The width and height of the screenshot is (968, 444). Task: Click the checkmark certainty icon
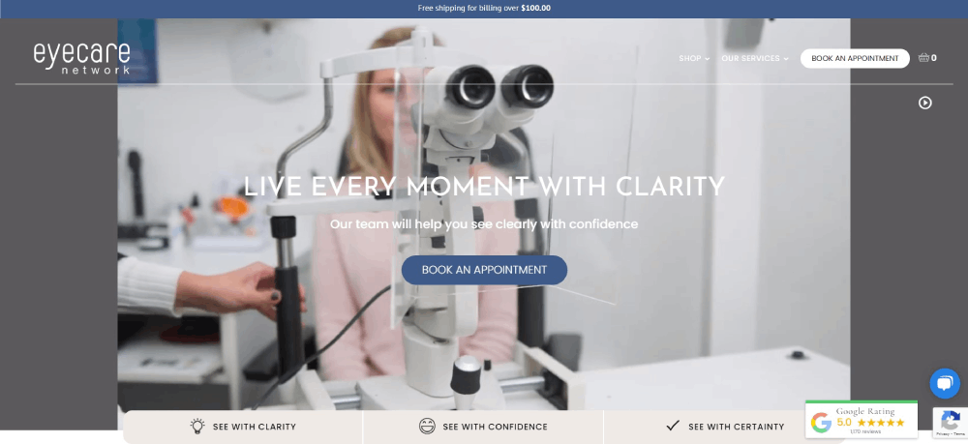coord(673,427)
